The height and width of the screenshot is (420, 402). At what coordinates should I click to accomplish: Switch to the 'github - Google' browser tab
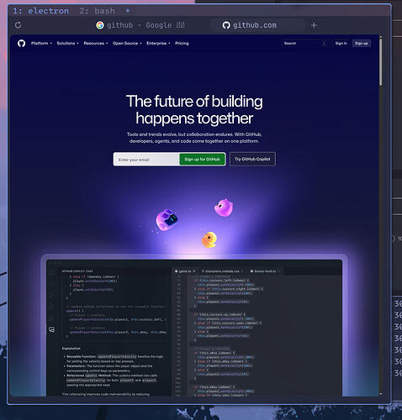[140, 25]
